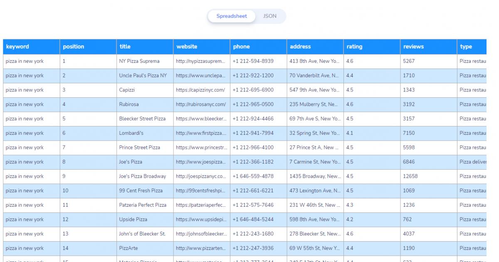Screen dimensions: 499x262
Task: Select the Prince Street Pizza cell
Action: 145,148
